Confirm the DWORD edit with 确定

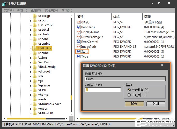point(134,104)
